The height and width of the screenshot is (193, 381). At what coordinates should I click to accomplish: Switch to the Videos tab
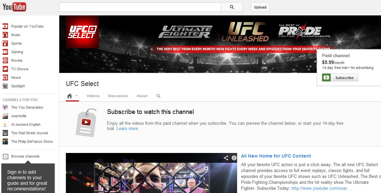[x=93, y=96]
